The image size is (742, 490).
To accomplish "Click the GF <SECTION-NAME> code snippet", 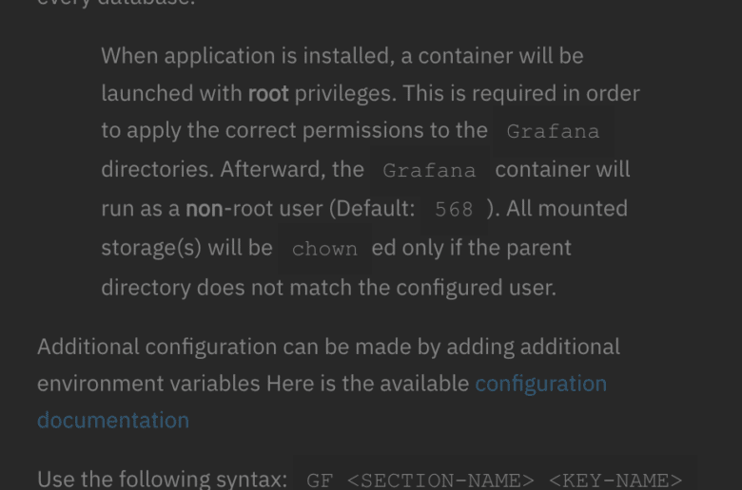I will point(420,481).
